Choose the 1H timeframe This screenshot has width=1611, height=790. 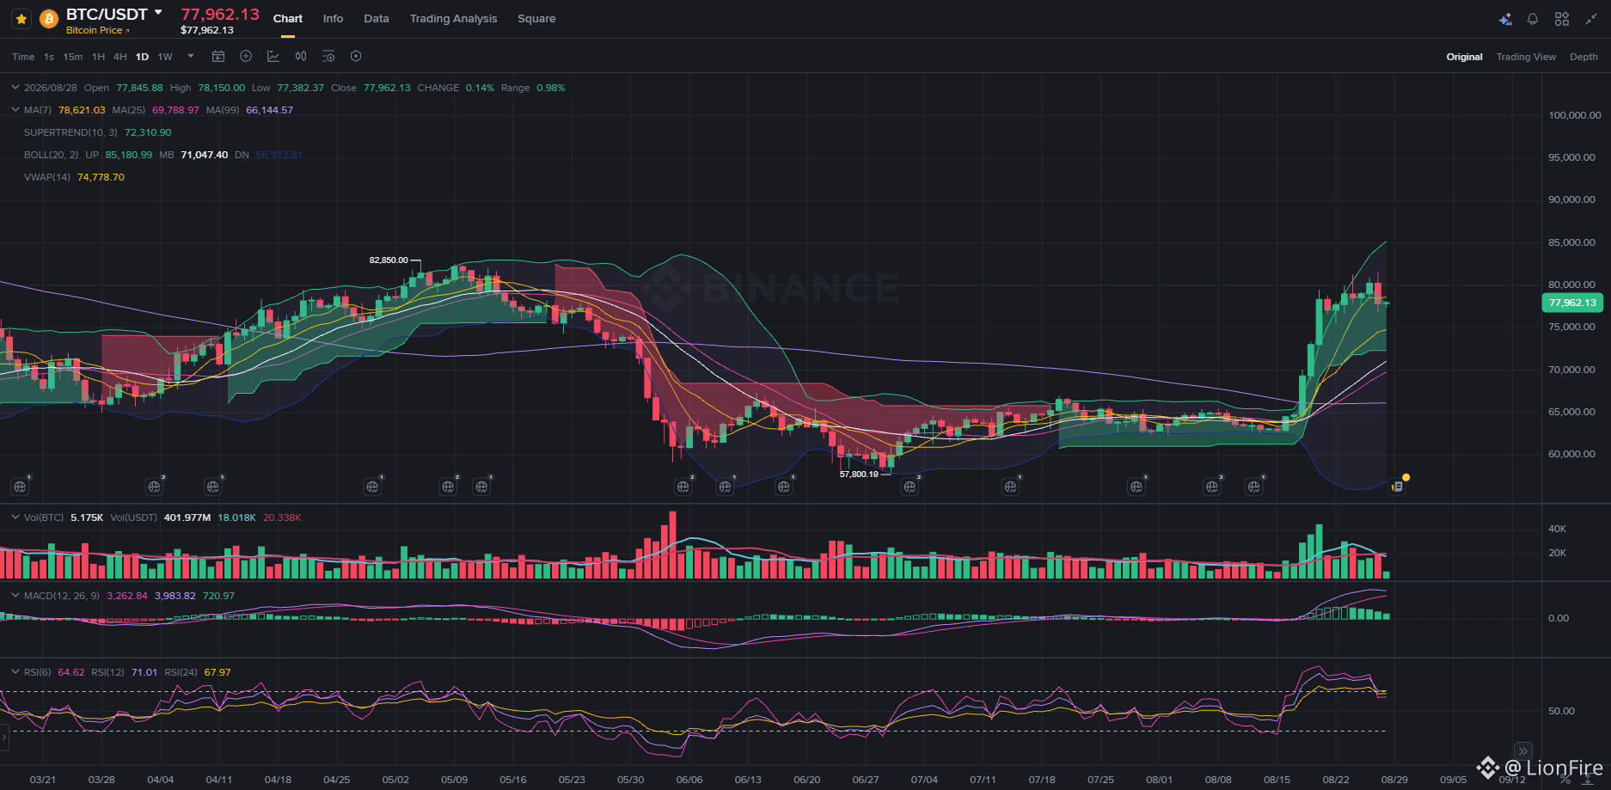click(98, 57)
